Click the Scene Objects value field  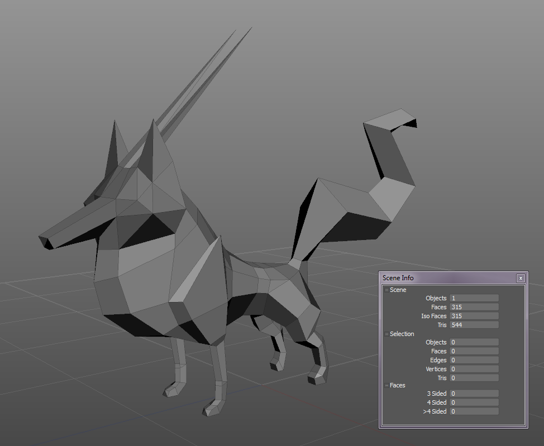[x=474, y=298]
